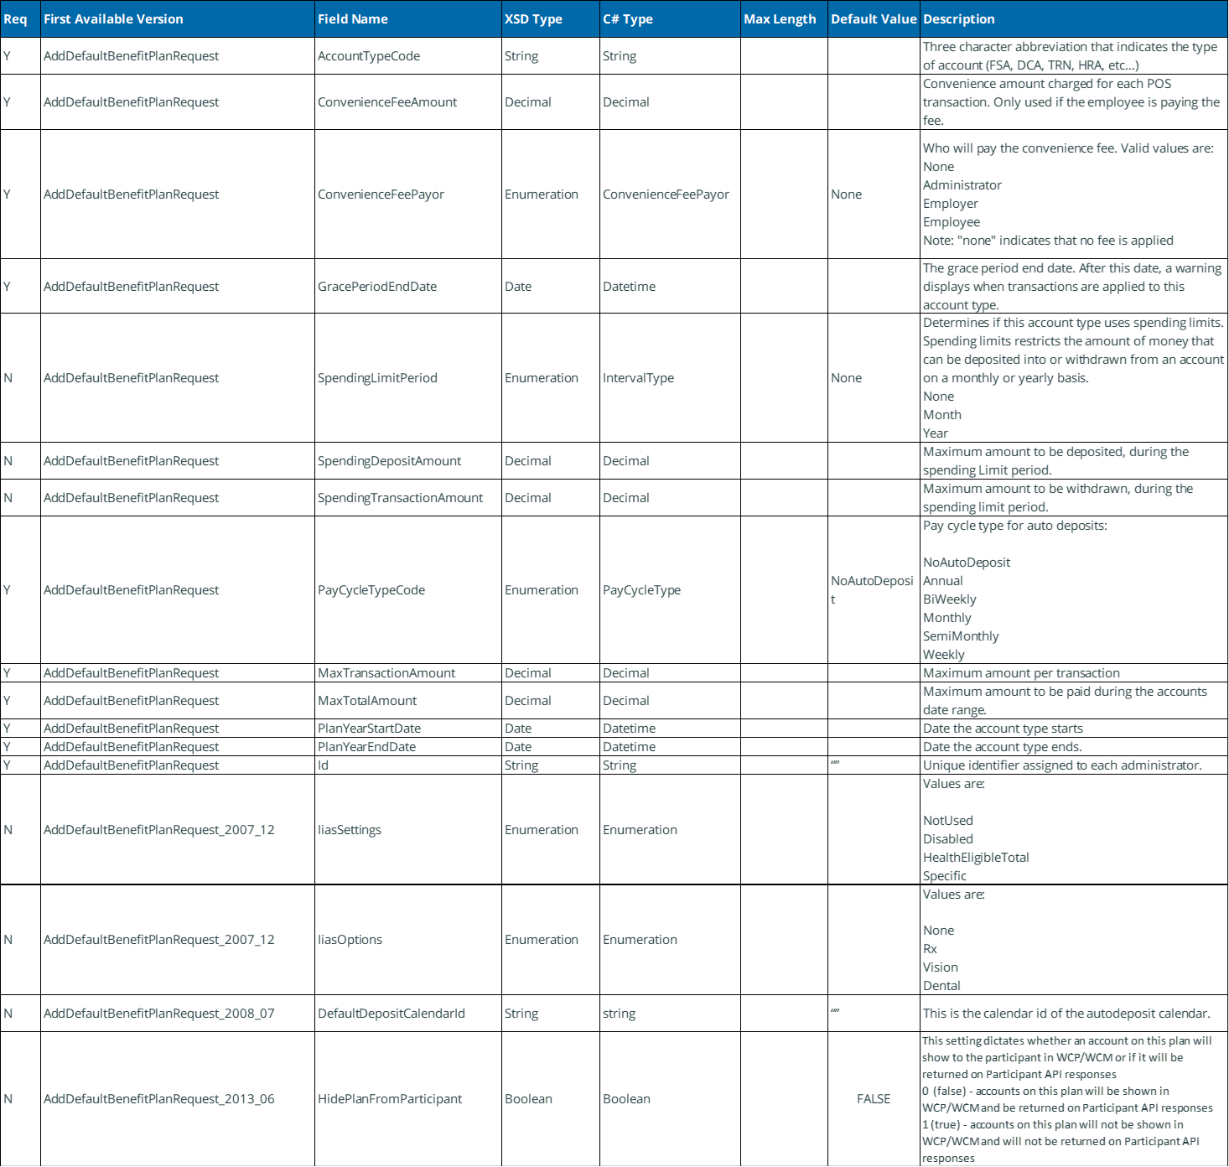Click the 'Date the account type ends.' description
Screen dimensions: 1229x1167
point(1074,747)
